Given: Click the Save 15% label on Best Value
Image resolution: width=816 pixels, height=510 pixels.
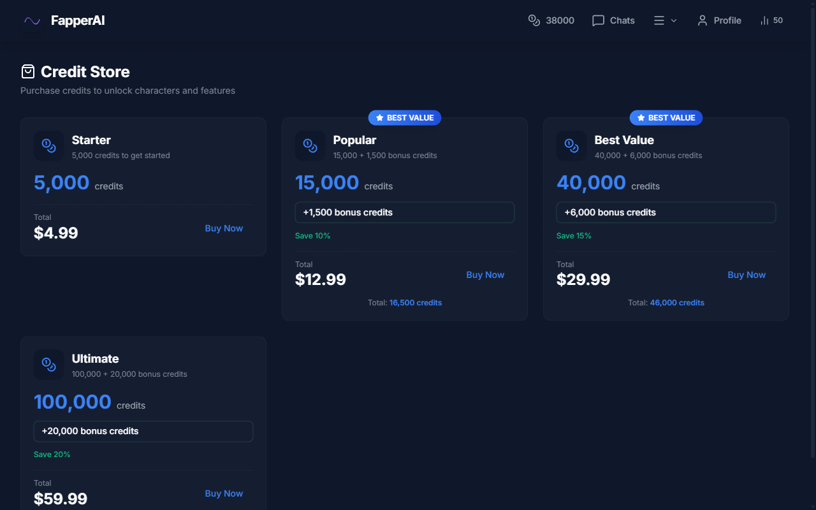Looking at the screenshot, I should click(x=574, y=235).
